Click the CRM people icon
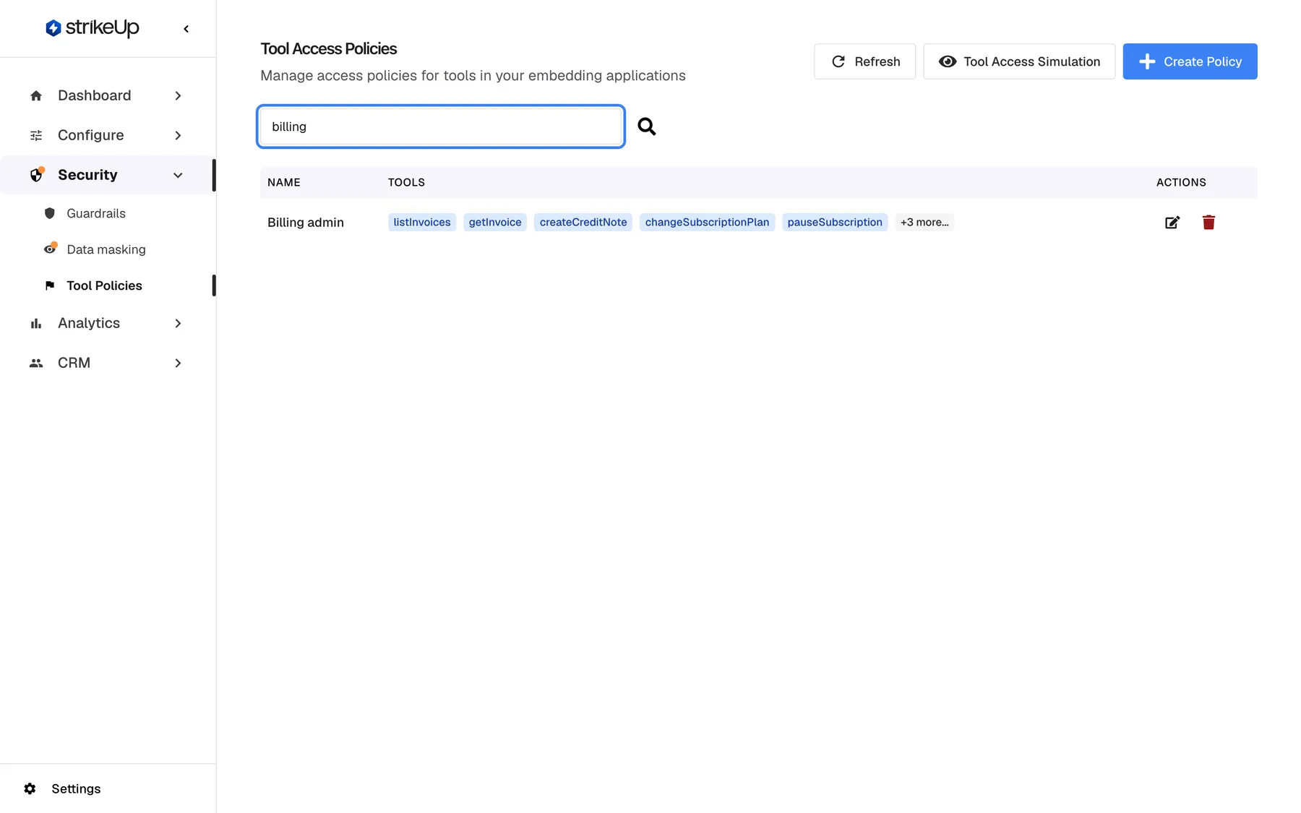1301x813 pixels. (36, 363)
